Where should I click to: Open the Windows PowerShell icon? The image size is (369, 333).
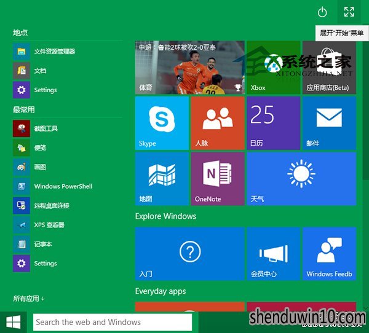tap(22, 186)
